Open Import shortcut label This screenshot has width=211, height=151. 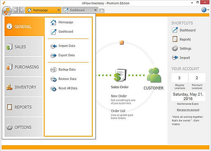tap(185, 58)
